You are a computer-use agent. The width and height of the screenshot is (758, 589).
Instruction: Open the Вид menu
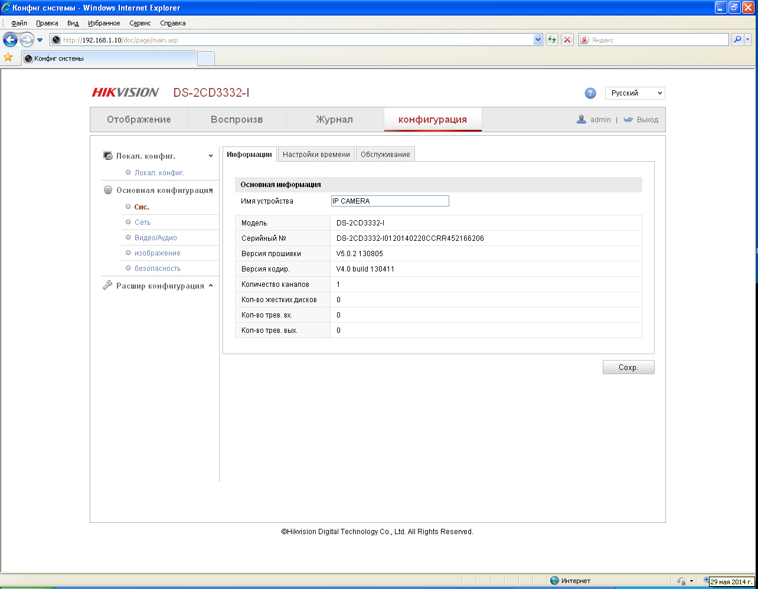[x=73, y=23]
